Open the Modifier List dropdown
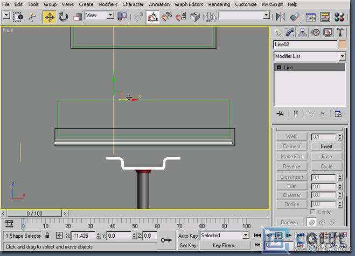This screenshot has height=256, width=355. pos(310,56)
